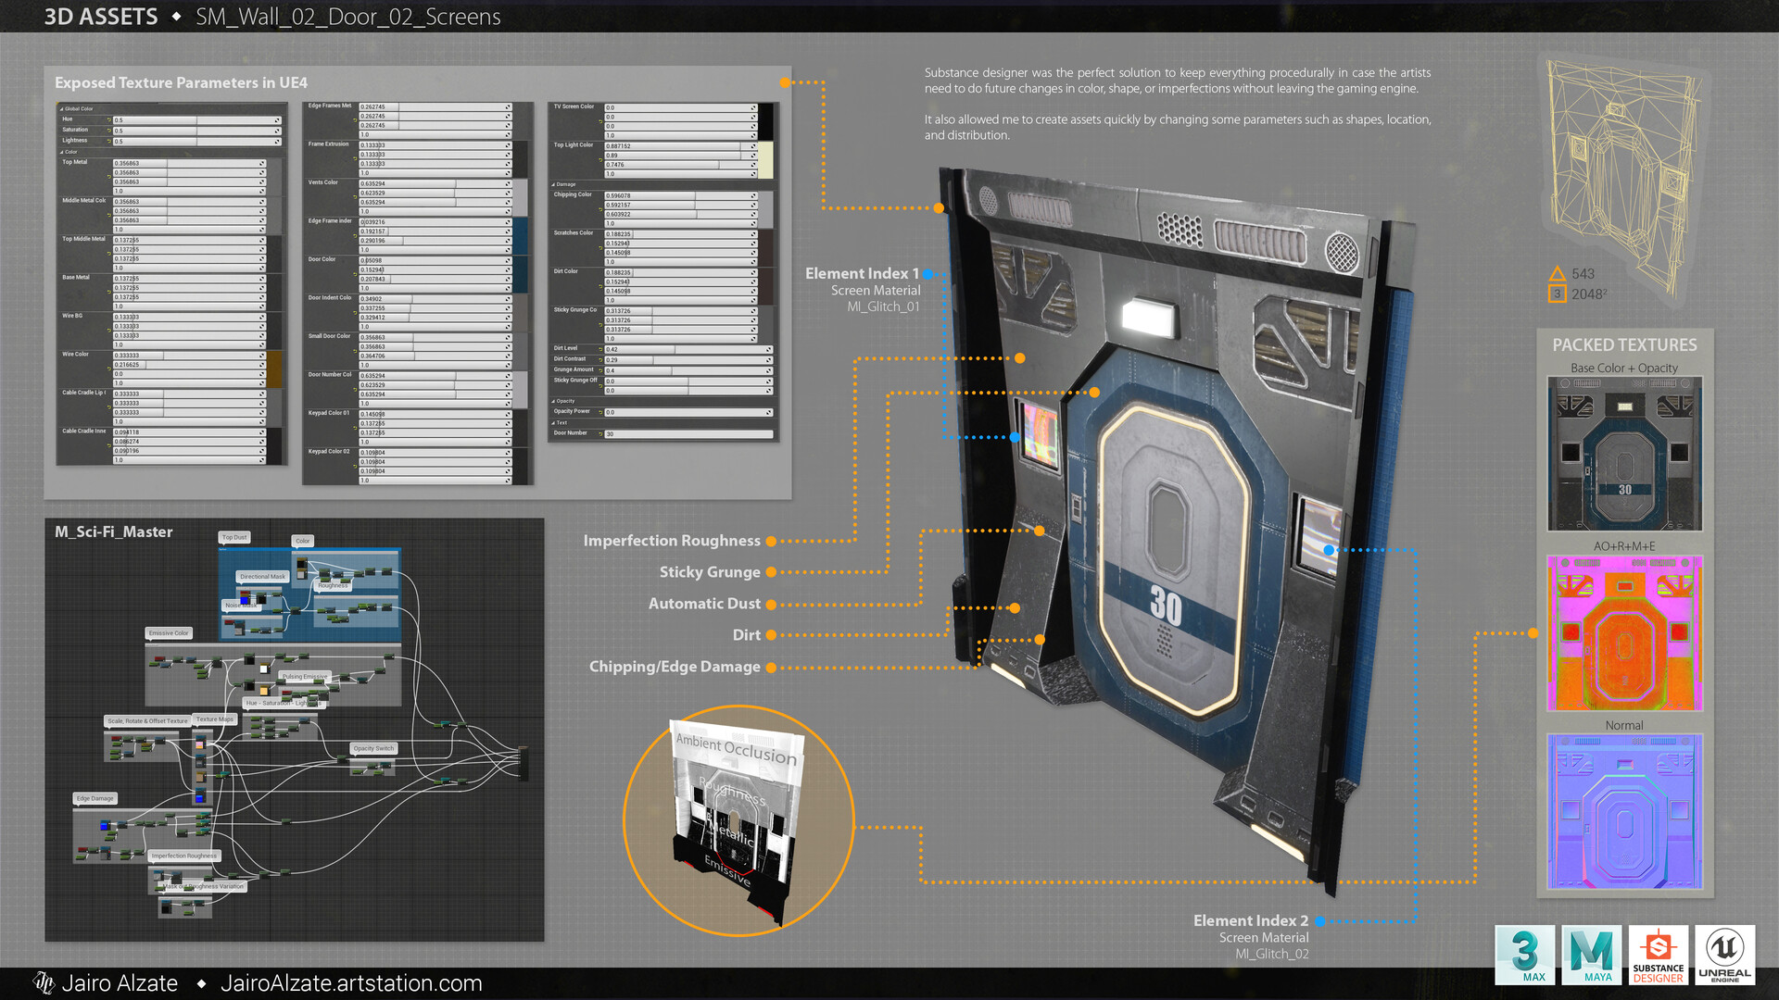Screen dimensions: 1779x1000
Task: Collapse the Opacity parameter section
Action: coord(554,402)
